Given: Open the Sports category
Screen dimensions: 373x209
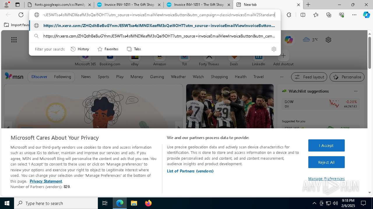Looking at the screenshot, I should [x=103, y=77].
